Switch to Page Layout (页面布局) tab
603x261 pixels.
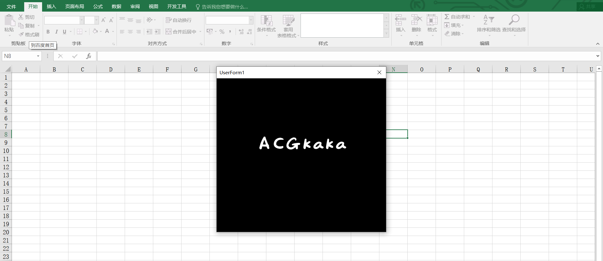pos(74,7)
